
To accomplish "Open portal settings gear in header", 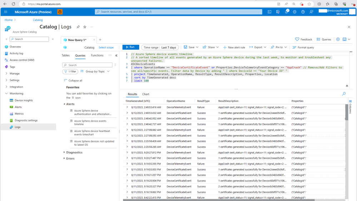I will click(x=294, y=12).
